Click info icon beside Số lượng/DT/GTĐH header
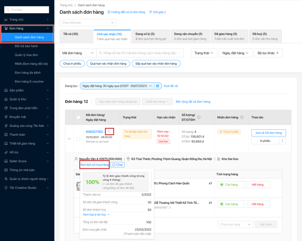Image resolution: width=302 pixels, height=241 pixels. 199,117
